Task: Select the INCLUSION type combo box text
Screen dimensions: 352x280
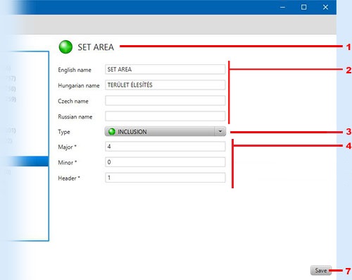Action: tap(132, 132)
